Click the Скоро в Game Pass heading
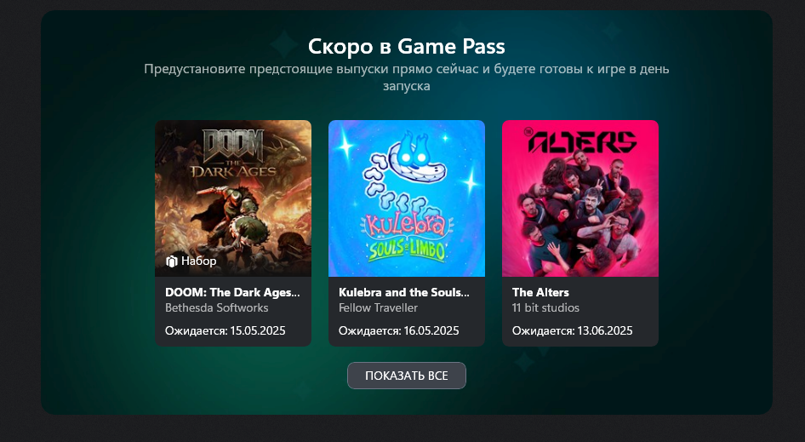The image size is (805, 442). click(407, 46)
